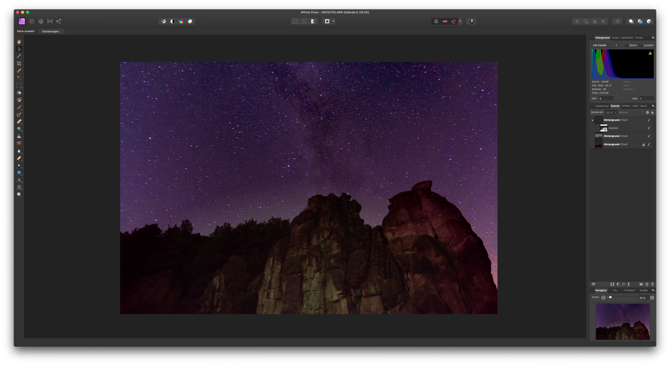Click the Einstellungen... button

[51, 31]
